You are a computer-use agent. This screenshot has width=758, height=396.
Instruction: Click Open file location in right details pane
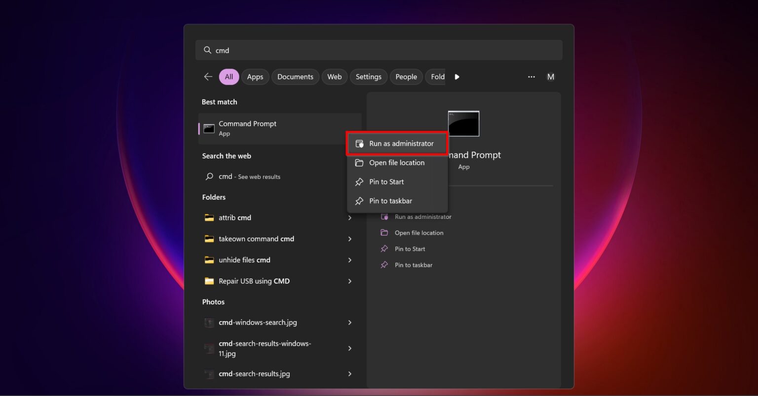pos(418,233)
